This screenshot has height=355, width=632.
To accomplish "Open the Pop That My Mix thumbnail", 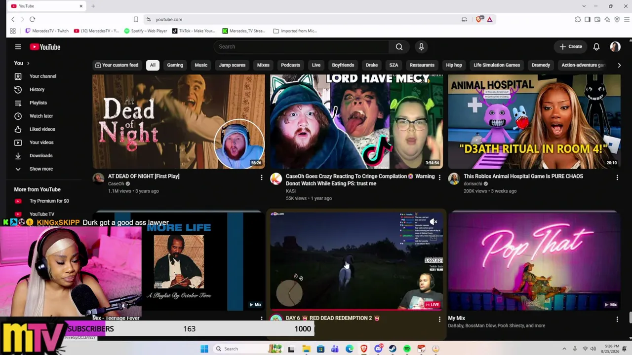I will [x=534, y=262].
